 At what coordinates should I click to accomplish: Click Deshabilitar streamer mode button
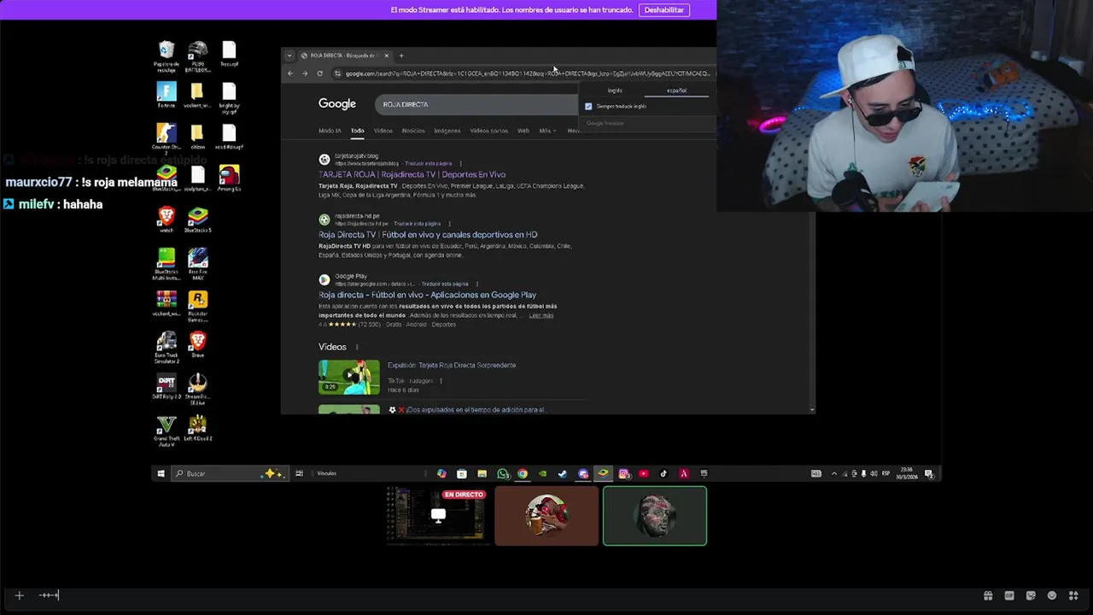[x=664, y=10]
